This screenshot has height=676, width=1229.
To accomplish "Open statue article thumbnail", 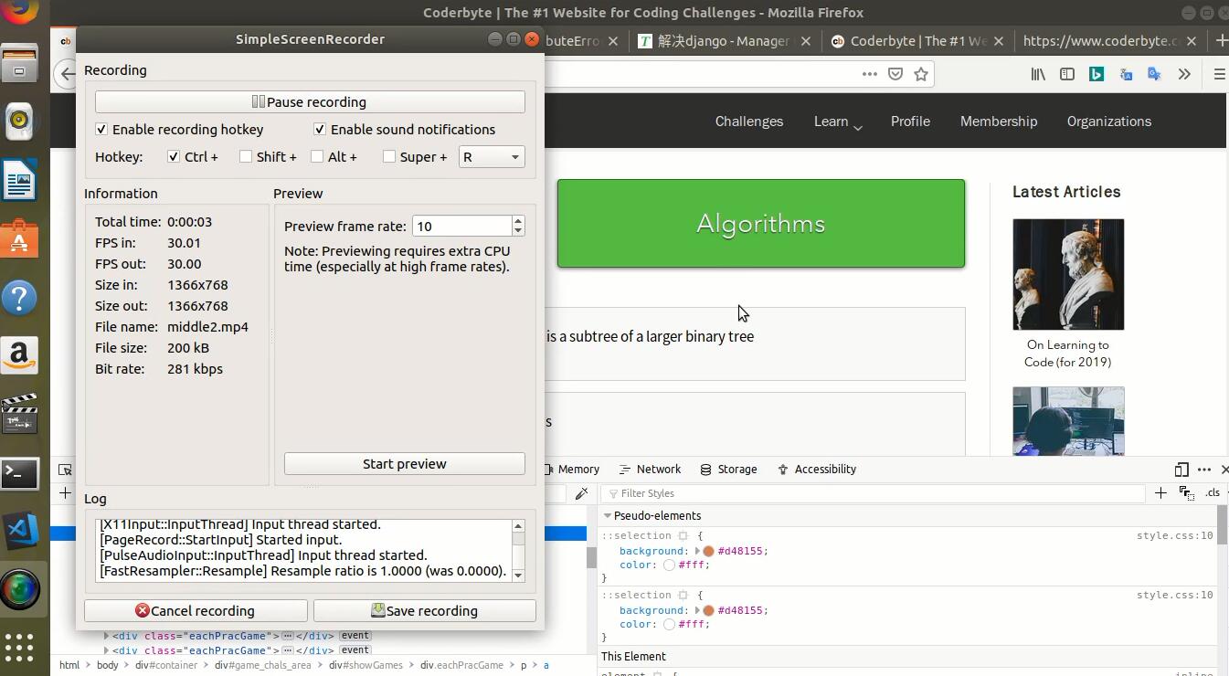I will (1068, 274).
